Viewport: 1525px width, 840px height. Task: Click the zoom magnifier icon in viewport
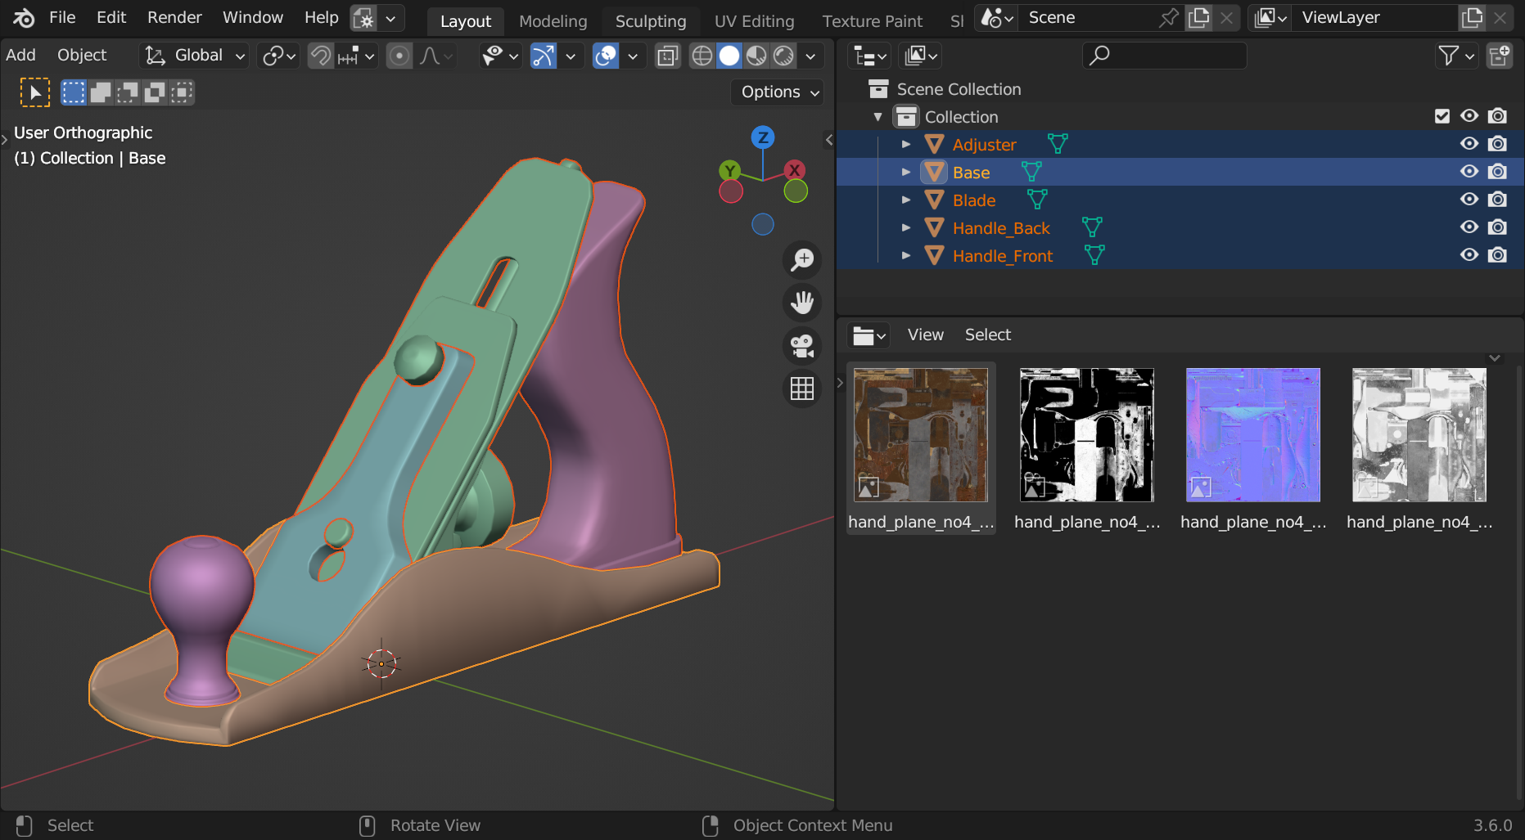pyautogui.click(x=802, y=260)
